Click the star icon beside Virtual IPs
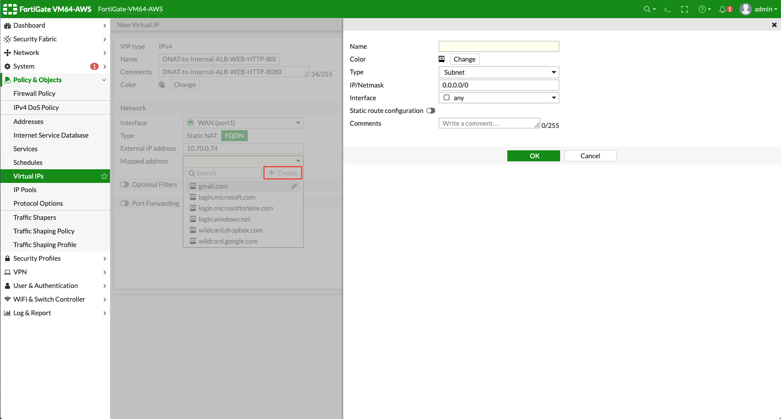This screenshot has height=419, width=781. pyautogui.click(x=104, y=176)
